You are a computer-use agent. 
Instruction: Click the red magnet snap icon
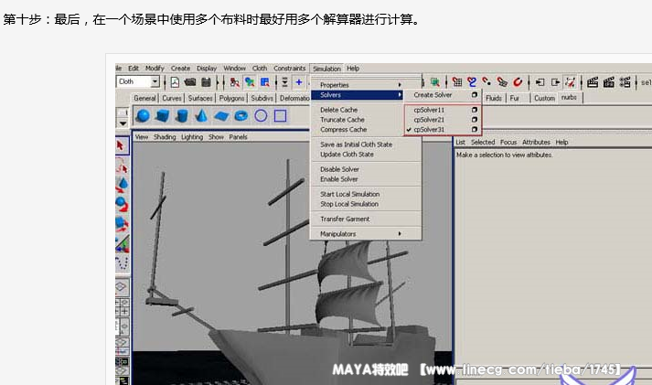[x=517, y=81]
